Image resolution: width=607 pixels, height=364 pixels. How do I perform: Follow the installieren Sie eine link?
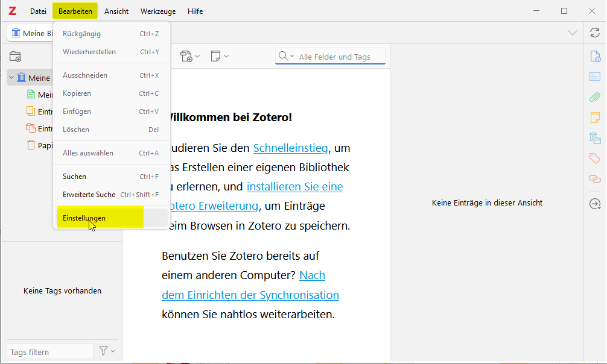[294, 187]
